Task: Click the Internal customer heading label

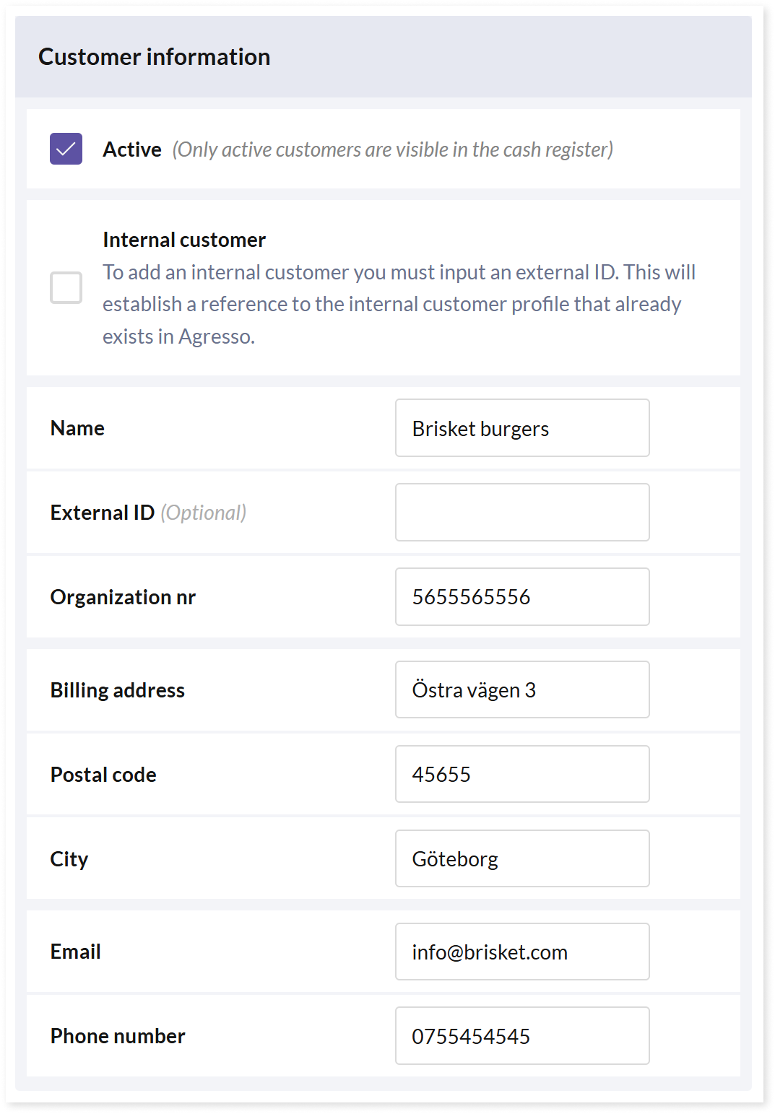Action: [184, 240]
